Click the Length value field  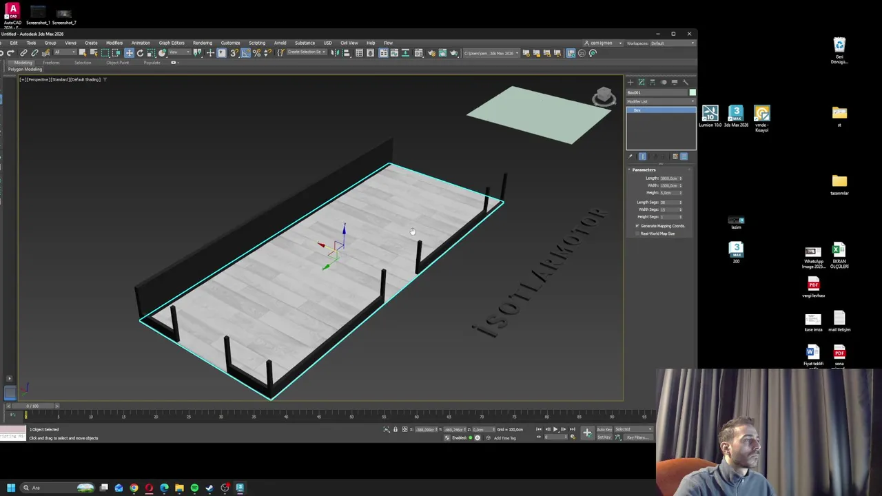668,178
